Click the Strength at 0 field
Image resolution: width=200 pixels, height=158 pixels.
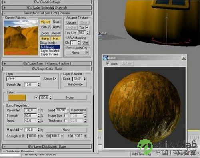coord(32,136)
